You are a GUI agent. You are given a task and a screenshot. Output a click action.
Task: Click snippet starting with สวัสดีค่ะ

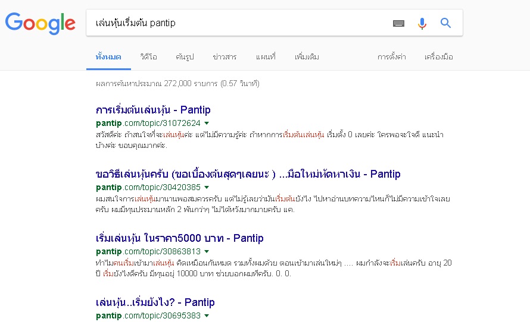point(269,140)
